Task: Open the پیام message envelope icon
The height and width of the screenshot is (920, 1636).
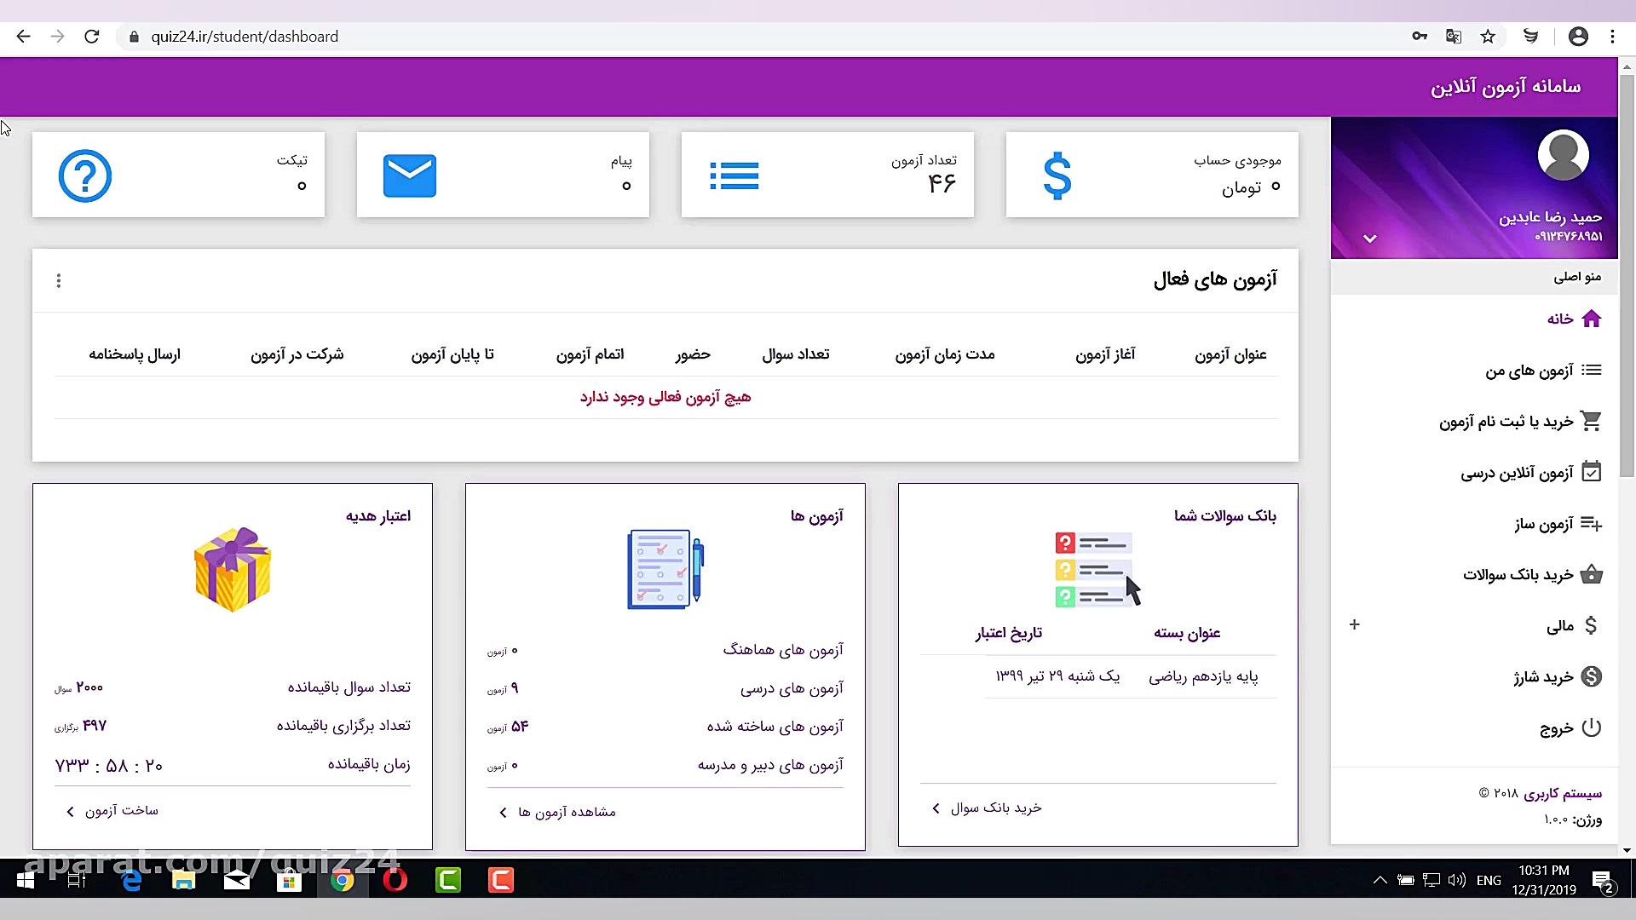Action: (x=410, y=175)
